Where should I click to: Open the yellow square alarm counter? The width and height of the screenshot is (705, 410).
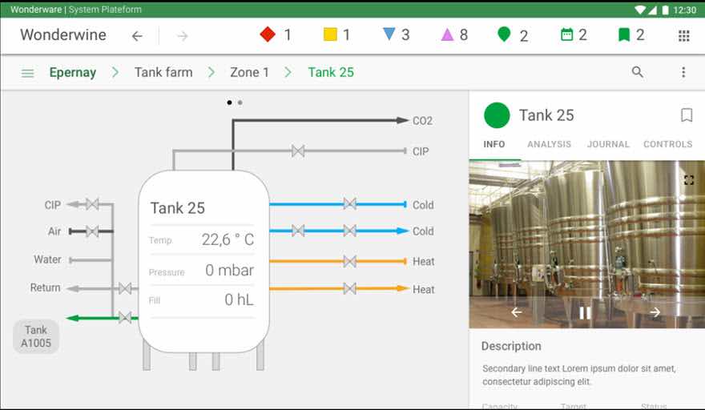click(336, 34)
